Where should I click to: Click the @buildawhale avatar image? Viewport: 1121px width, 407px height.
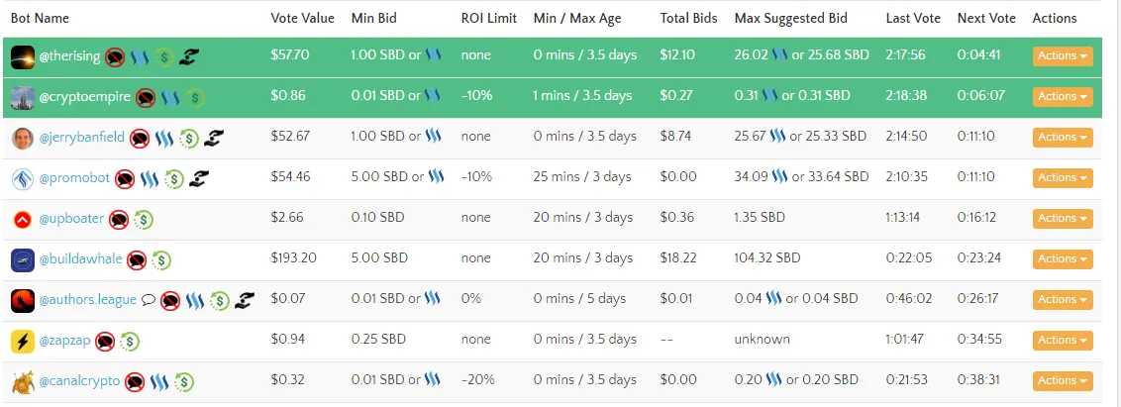click(23, 260)
